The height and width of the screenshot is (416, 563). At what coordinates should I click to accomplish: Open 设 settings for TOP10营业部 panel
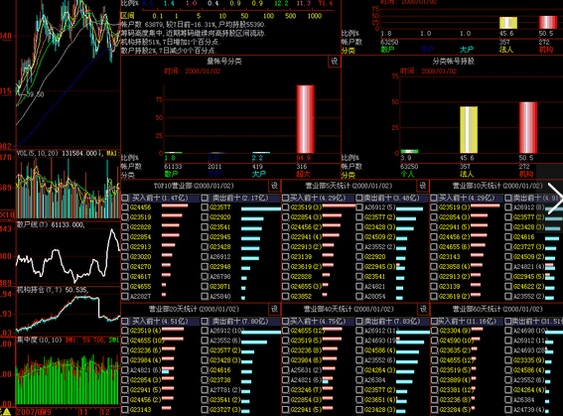click(x=275, y=186)
